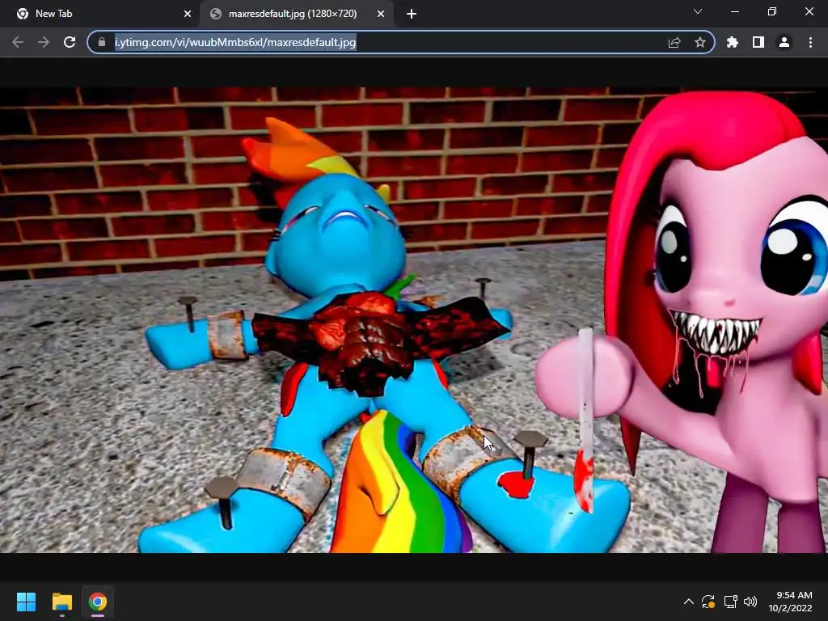Toggle the Chrome side panel
Screen dimensions: 828x621
758,42
